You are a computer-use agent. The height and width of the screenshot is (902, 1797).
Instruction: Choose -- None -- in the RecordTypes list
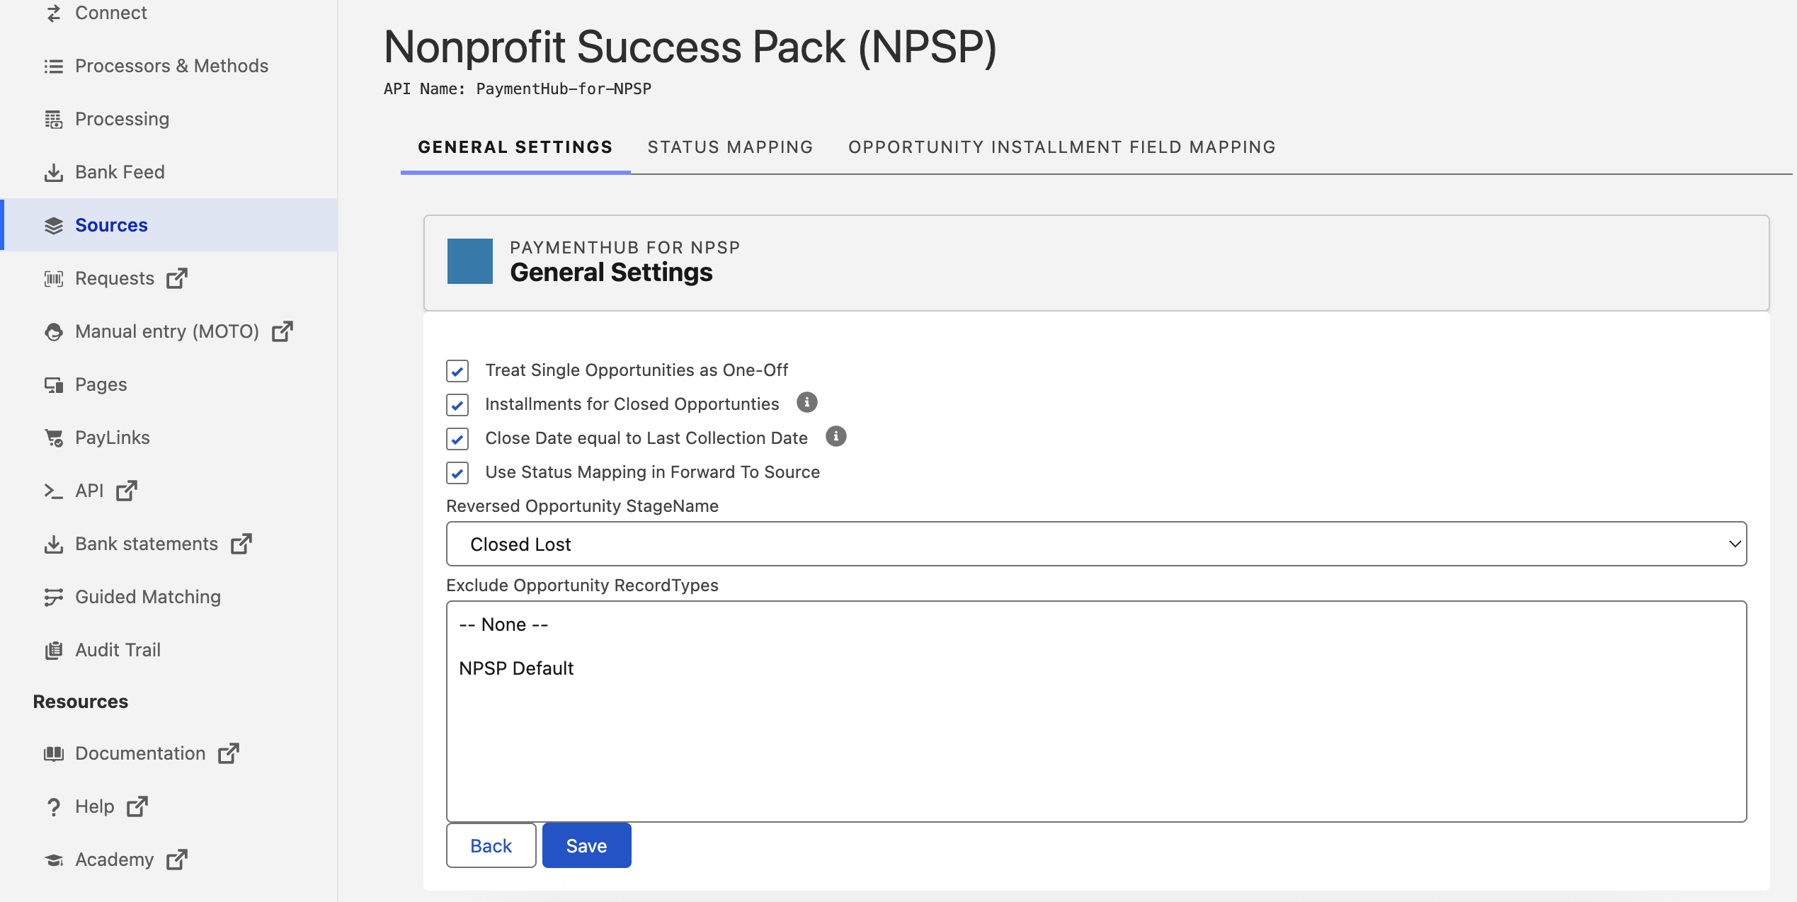(503, 624)
